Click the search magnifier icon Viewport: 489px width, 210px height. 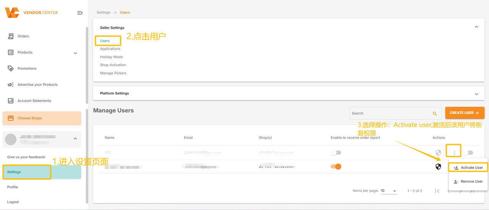click(435, 114)
